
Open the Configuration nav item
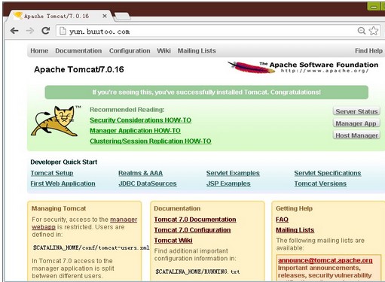(x=130, y=50)
